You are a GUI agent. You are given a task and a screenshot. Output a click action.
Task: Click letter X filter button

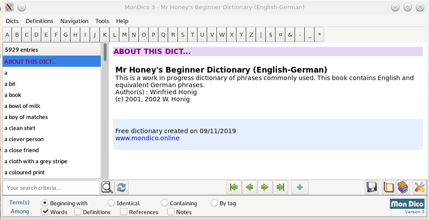pyautogui.click(x=232, y=35)
